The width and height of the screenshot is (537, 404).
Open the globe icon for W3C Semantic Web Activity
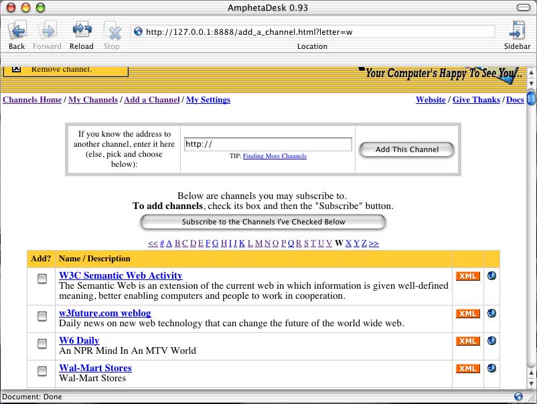pyautogui.click(x=491, y=276)
